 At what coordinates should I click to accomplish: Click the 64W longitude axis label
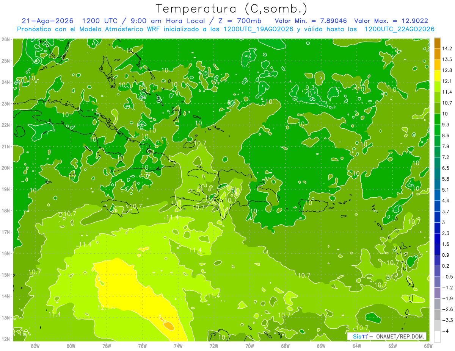357,346
